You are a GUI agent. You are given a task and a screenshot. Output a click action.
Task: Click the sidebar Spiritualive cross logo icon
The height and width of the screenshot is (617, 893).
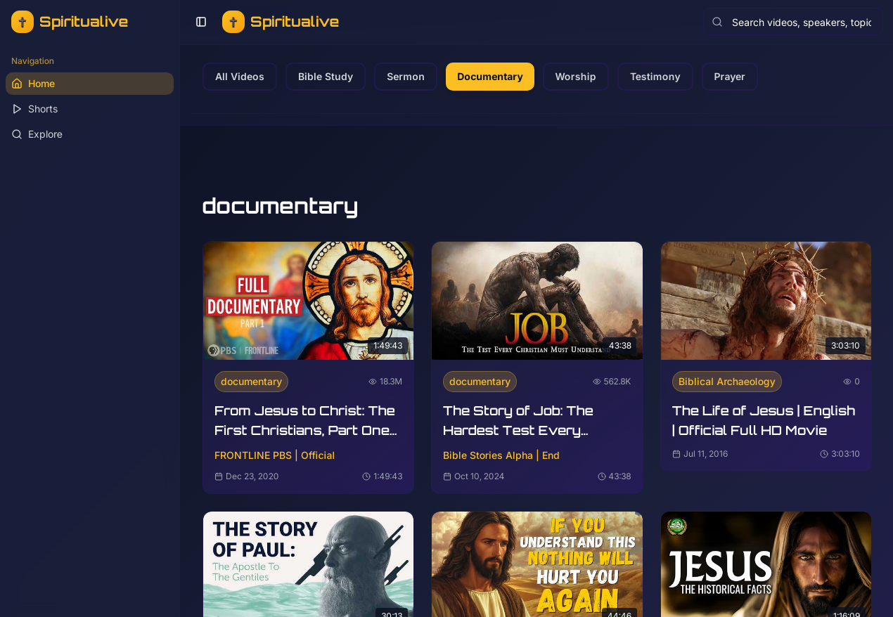tap(23, 22)
